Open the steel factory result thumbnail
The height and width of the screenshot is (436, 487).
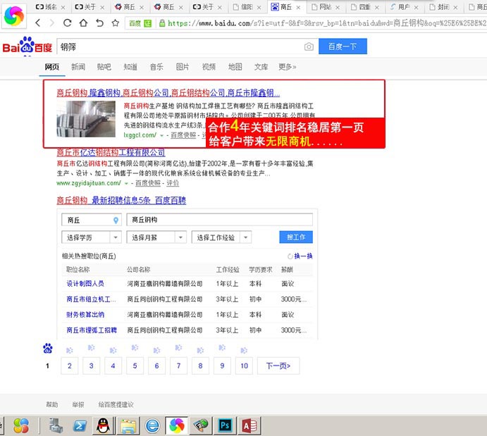click(x=86, y=119)
